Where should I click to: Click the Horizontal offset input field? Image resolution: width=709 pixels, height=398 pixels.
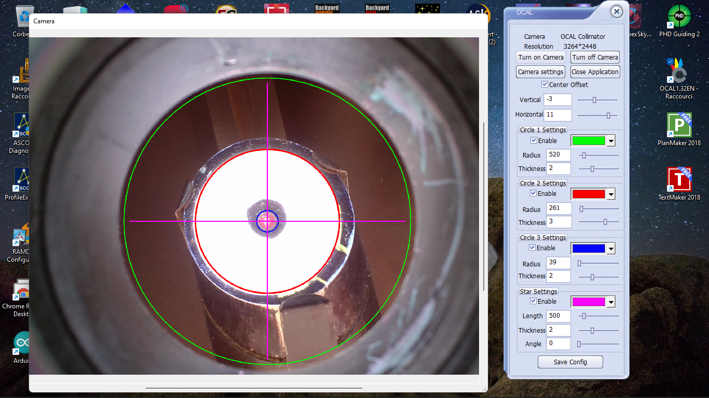557,115
